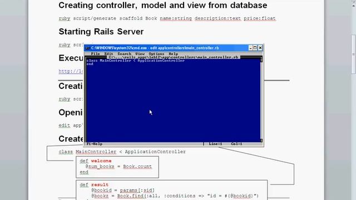Click the 'ruby script/generate scaffold Book' line
Image resolution: width=356 pixels, height=200 pixels.
(167, 18)
